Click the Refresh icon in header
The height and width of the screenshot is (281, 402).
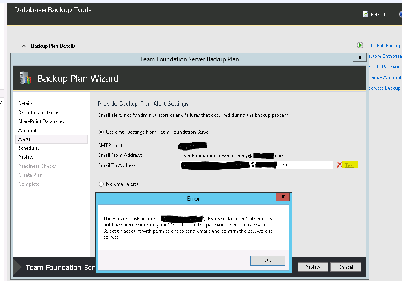(365, 14)
